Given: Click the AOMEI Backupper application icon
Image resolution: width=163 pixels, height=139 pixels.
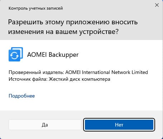Looking at the screenshot, I should pos(16,54).
